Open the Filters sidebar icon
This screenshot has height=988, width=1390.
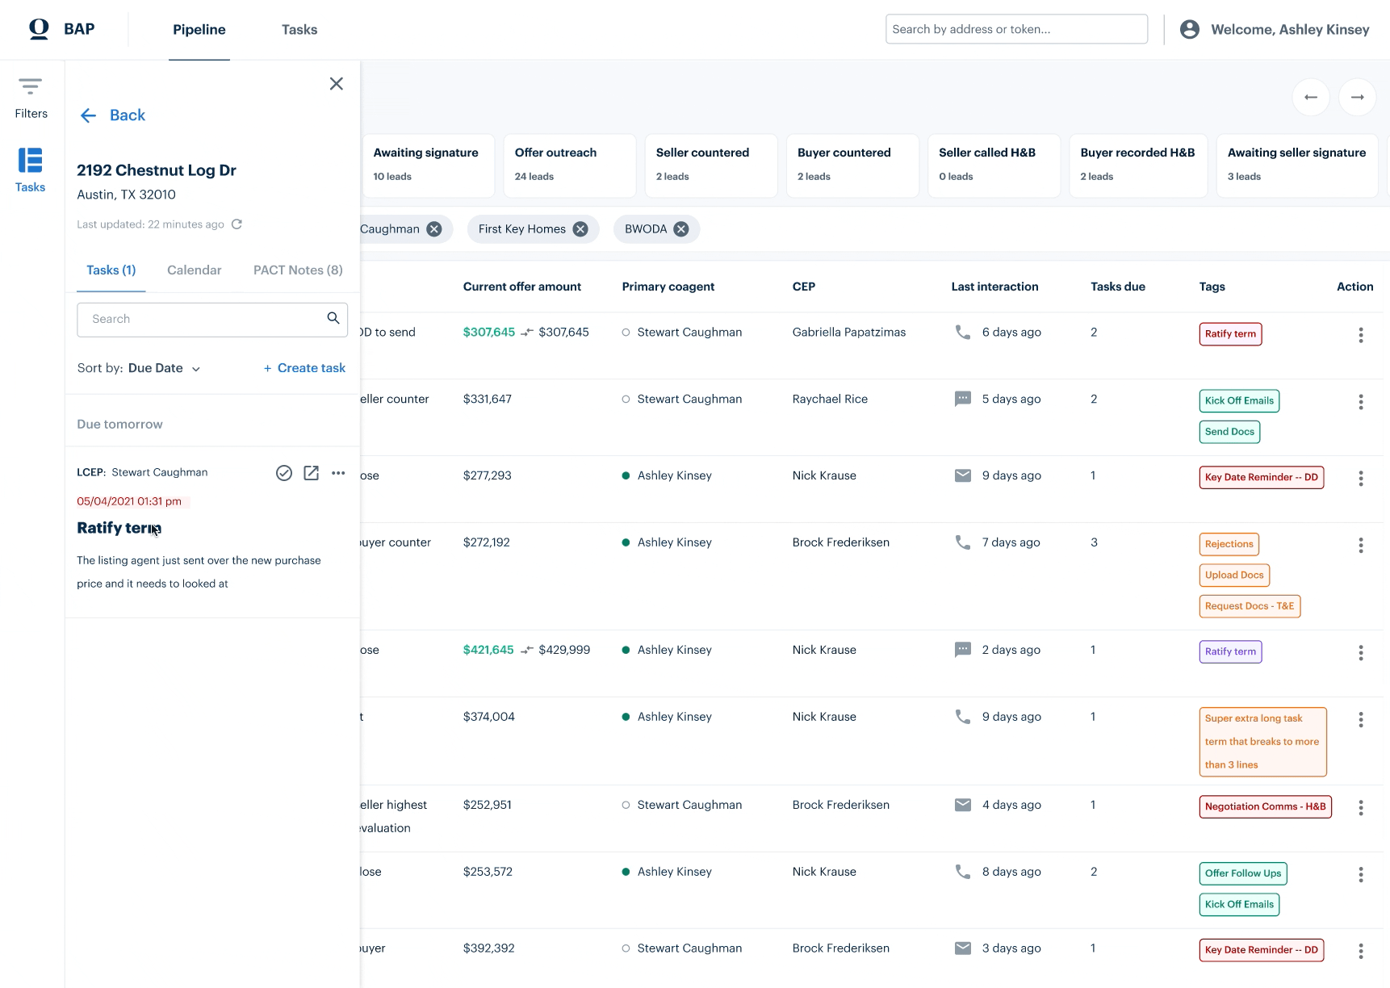click(x=31, y=98)
